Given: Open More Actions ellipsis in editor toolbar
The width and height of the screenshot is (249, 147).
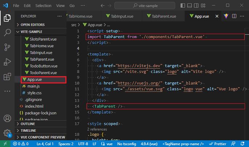Looking at the screenshot, I should 242,16.
